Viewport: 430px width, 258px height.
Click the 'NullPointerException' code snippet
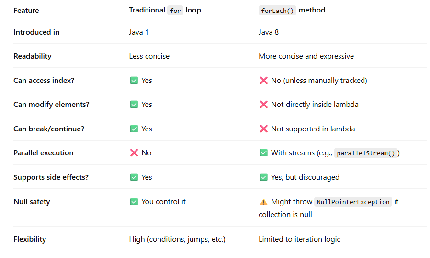(x=353, y=202)
